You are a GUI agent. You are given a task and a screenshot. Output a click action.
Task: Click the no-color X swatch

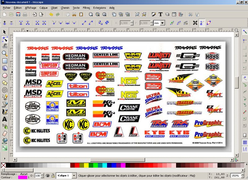pos(3,165)
